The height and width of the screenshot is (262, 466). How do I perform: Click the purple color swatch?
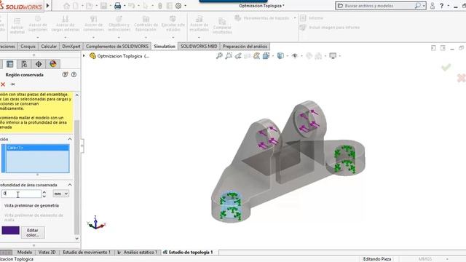pyautogui.click(x=11, y=230)
